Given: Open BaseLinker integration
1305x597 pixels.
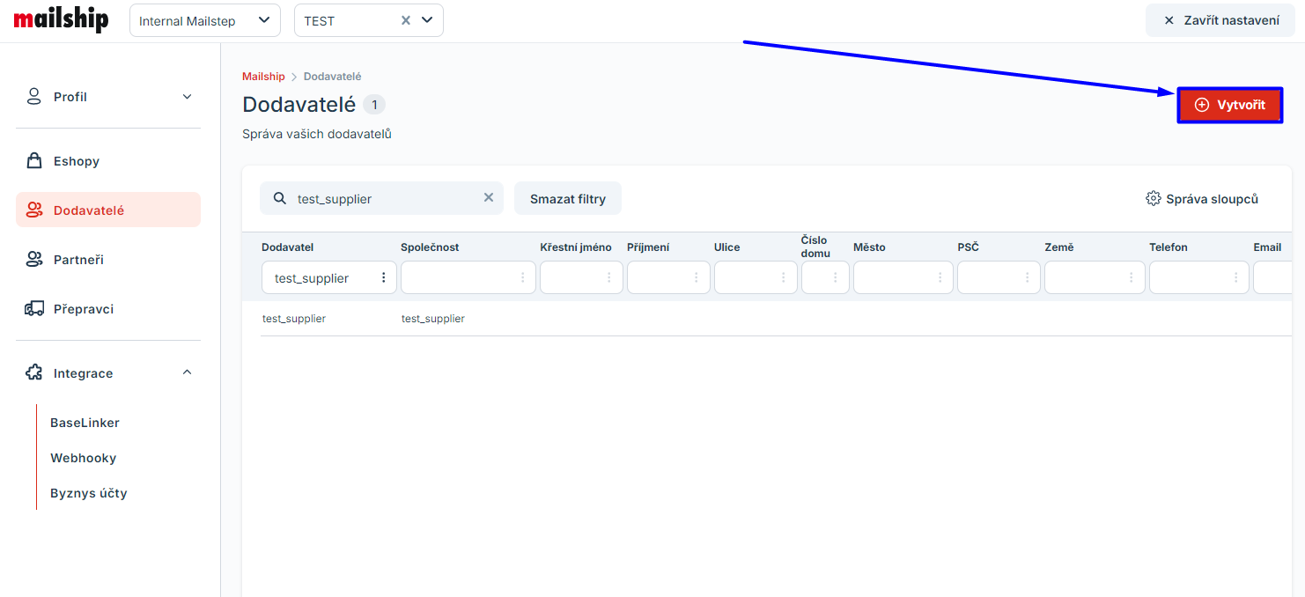Looking at the screenshot, I should [85, 423].
